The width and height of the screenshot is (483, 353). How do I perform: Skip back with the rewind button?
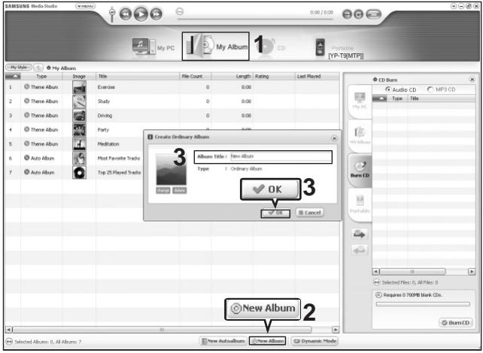click(x=126, y=14)
